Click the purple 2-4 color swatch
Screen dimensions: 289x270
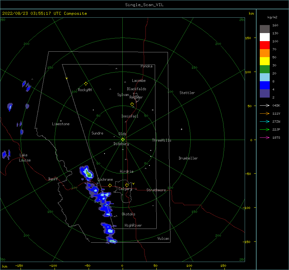[x=265, y=93]
